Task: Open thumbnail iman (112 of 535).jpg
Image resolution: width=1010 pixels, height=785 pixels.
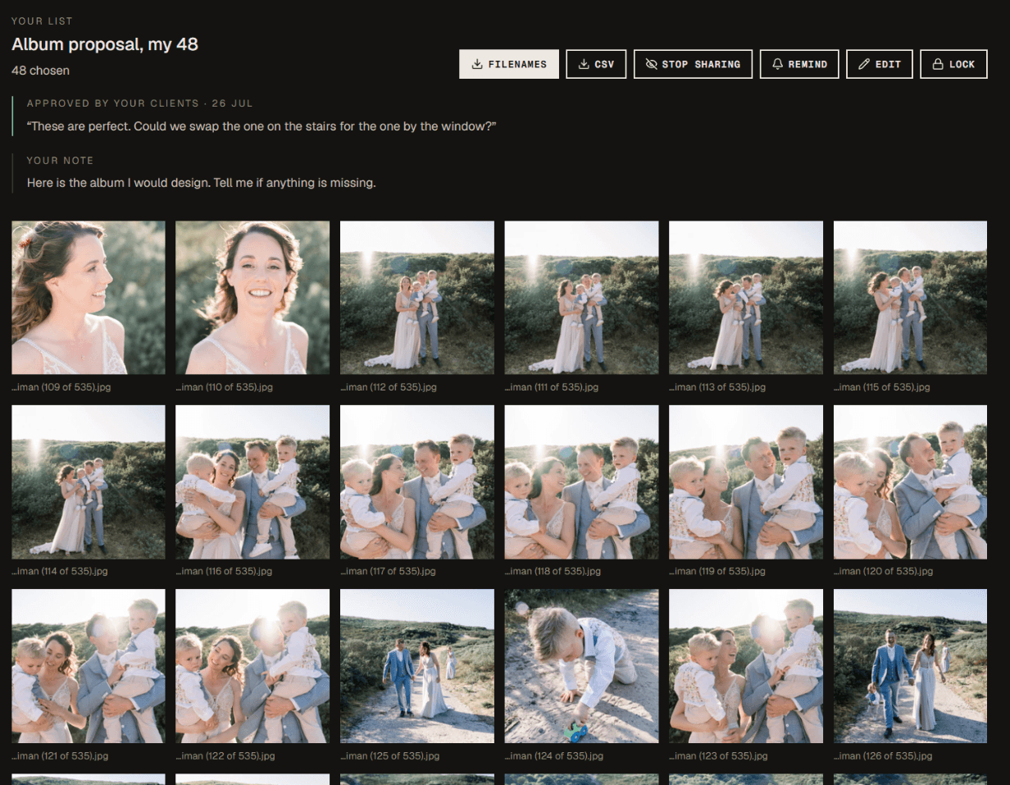Action: (417, 298)
